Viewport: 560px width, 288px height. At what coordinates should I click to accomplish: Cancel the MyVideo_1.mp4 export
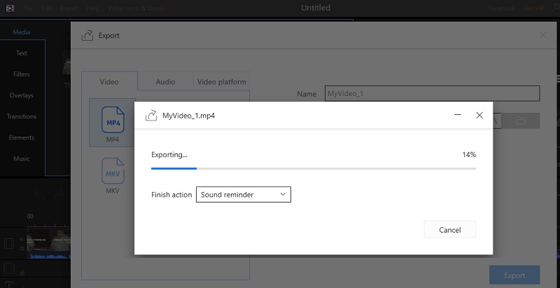point(449,230)
